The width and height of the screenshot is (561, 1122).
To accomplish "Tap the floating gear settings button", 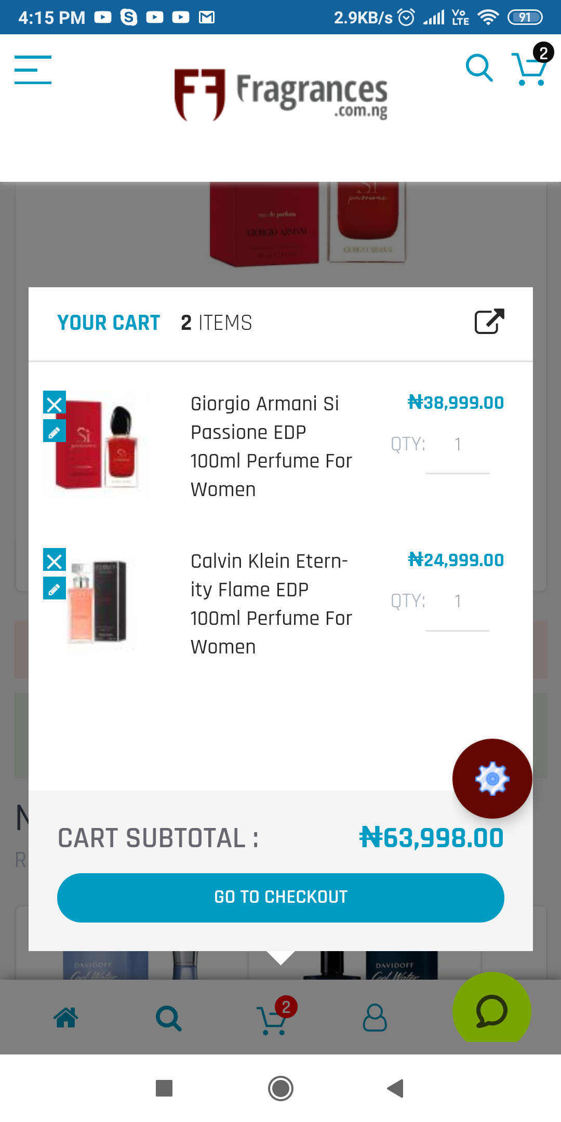I will [x=492, y=779].
